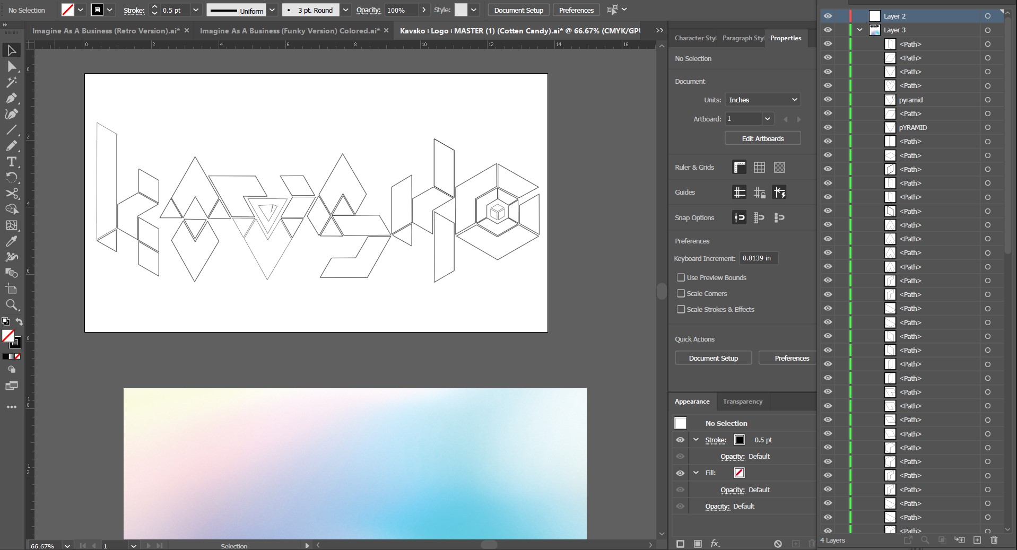Screen dimensions: 1017x550
Task: Select the Selection tool
Action: click(x=12, y=50)
